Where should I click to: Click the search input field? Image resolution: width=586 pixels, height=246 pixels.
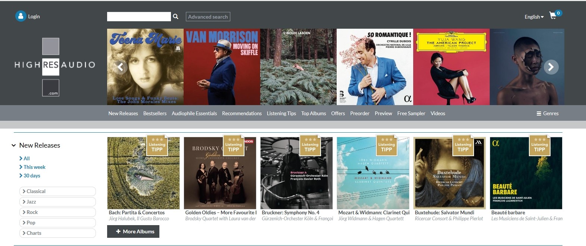coord(139,17)
